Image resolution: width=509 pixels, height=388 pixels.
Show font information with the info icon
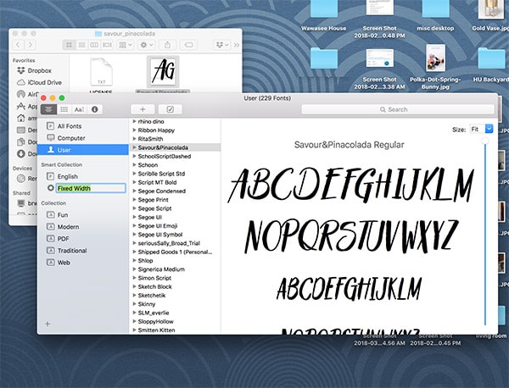tap(95, 109)
